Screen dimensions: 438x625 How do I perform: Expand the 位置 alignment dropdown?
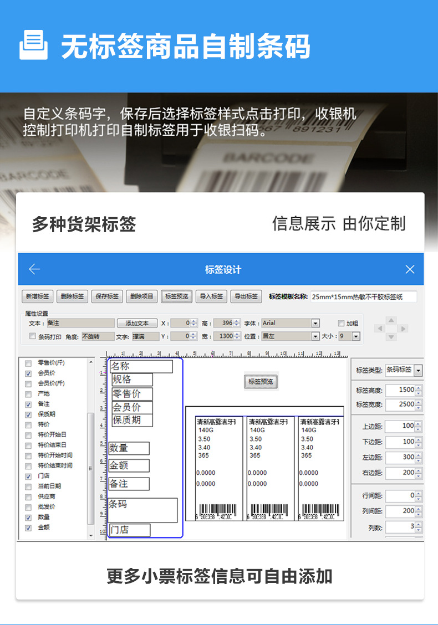[315, 336]
